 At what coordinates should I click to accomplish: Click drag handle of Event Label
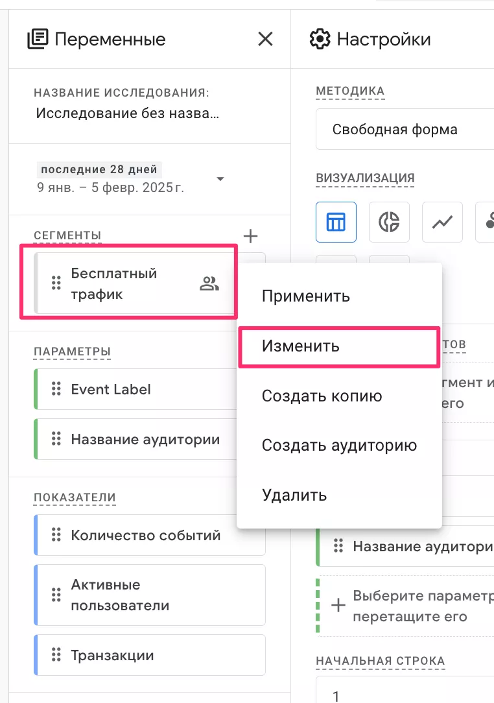coord(56,388)
